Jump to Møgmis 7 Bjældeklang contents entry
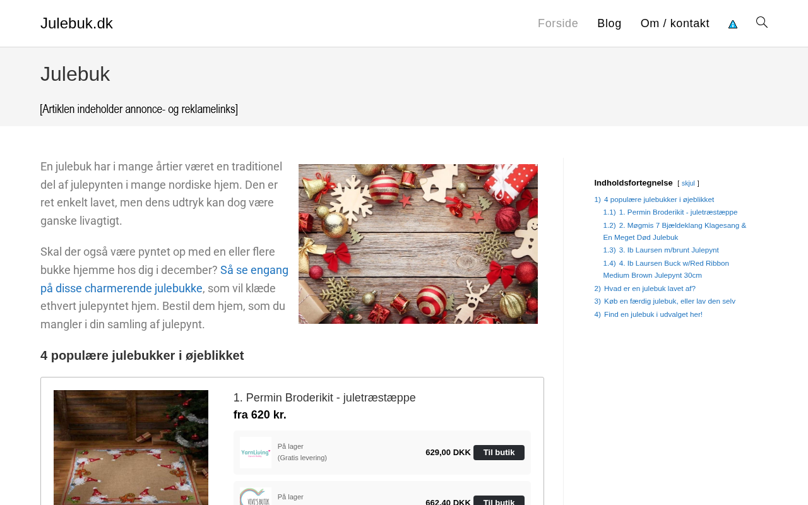This screenshot has width=808, height=505. [x=675, y=231]
